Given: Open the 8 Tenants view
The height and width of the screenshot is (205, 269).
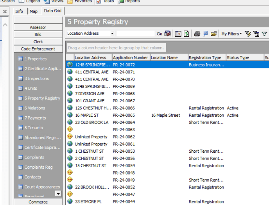Looking at the screenshot, I should (x=30, y=128).
